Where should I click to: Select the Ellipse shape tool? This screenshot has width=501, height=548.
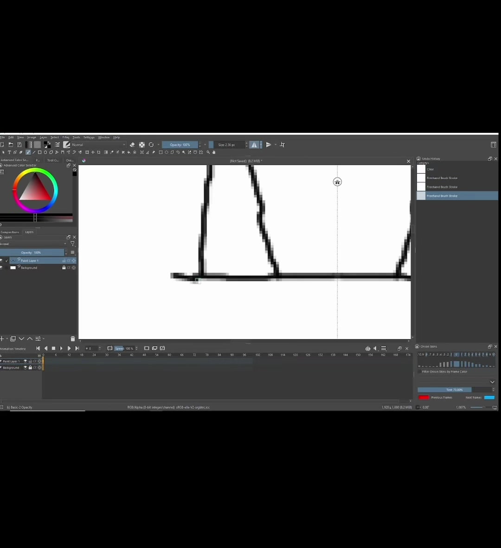45,152
